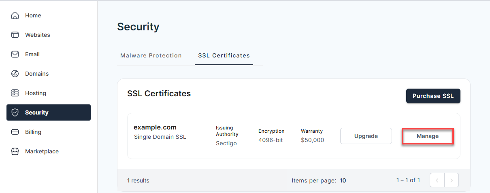
Task: Click the Security page heading
Action: 138,27
